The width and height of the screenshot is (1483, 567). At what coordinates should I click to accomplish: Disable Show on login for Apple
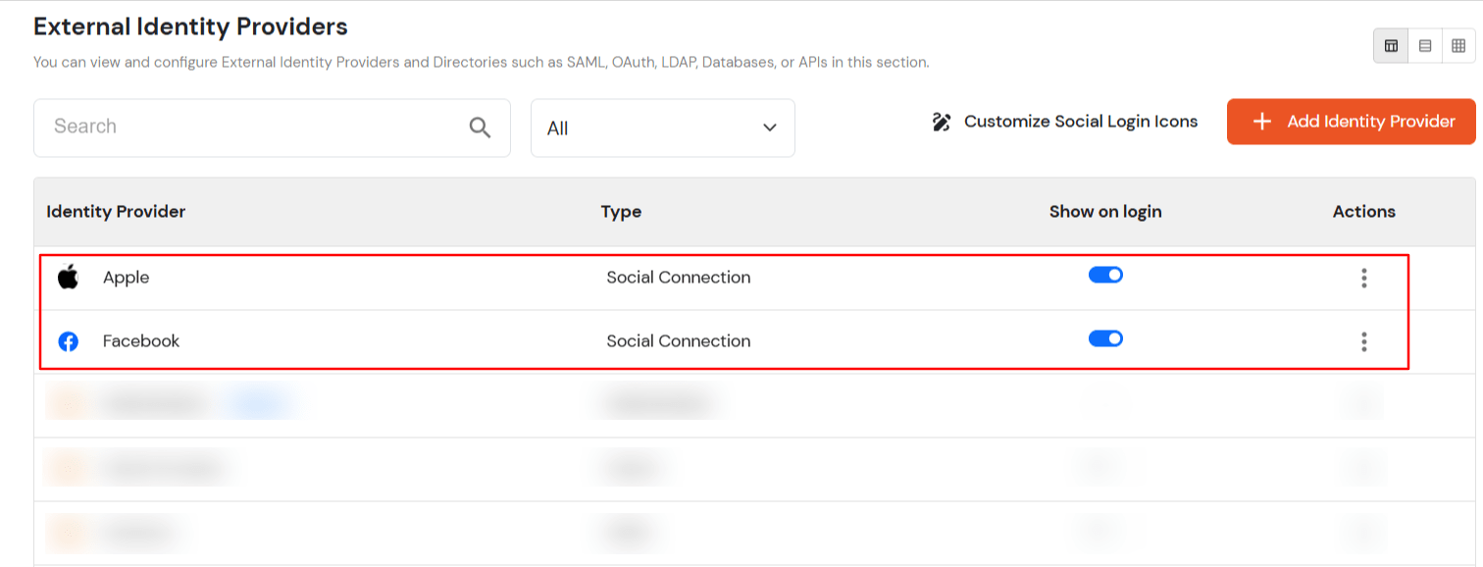(1105, 276)
